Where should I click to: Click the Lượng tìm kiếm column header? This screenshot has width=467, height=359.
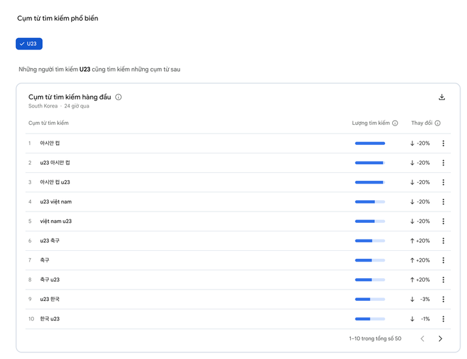(x=370, y=123)
